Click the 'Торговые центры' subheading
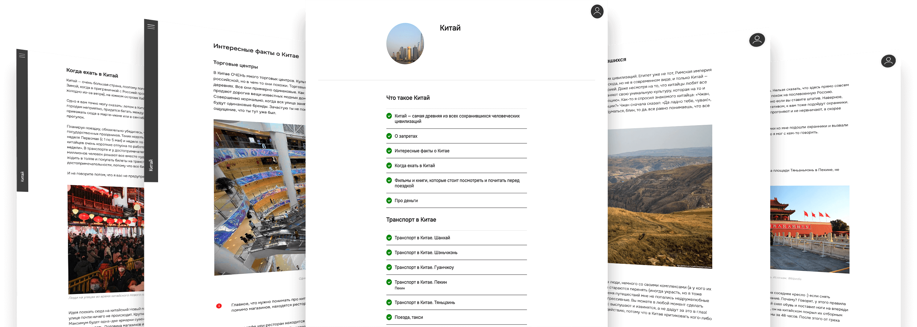Image resolution: width=917 pixels, height=327 pixels. point(236,64)
